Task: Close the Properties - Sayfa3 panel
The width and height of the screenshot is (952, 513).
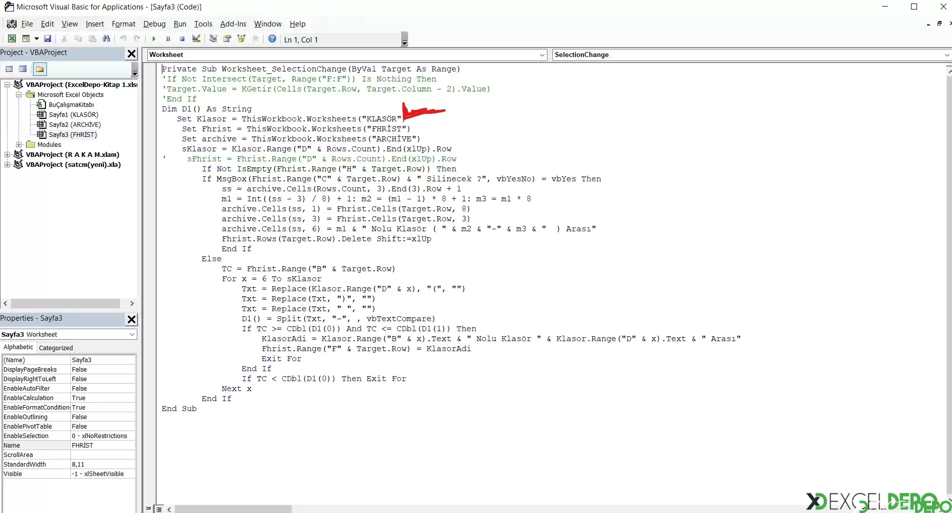Action: click(x=131, y=319)
